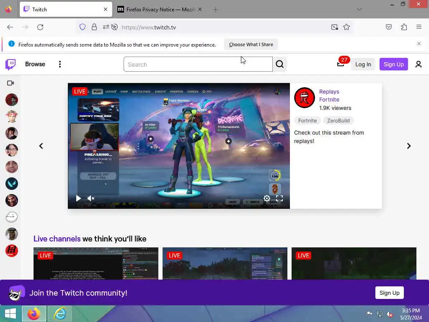Image resolution: width=429 pixels, height=322 pixels.
Task: Open the ninth sidebar avatar, below white face
Action: click(x=12, y=234)
